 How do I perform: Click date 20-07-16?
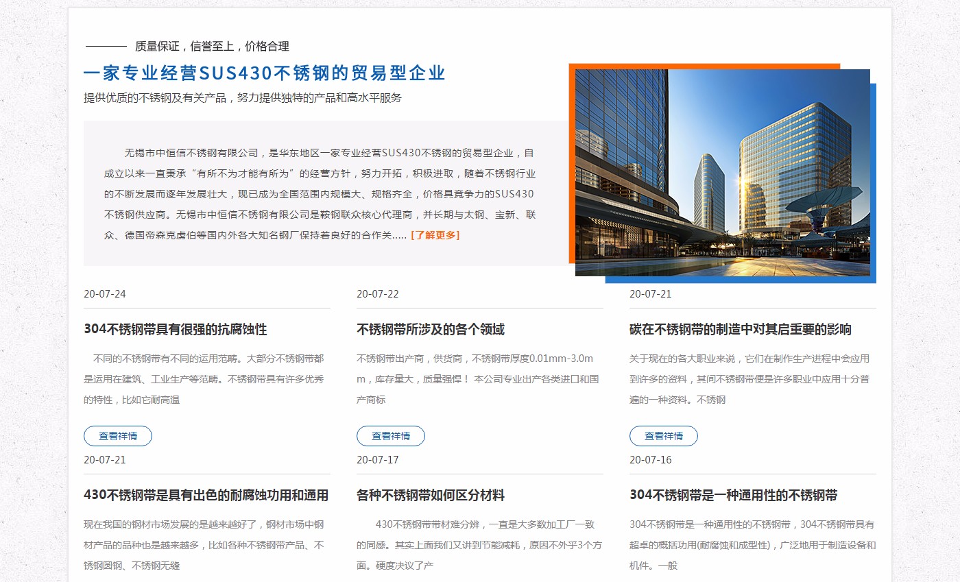pyautogui.click(x=651, y=460)
